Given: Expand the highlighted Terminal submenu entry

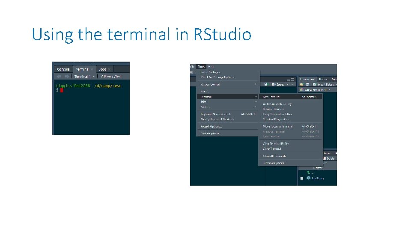Looking at the screenshot, I should (228, 97).
